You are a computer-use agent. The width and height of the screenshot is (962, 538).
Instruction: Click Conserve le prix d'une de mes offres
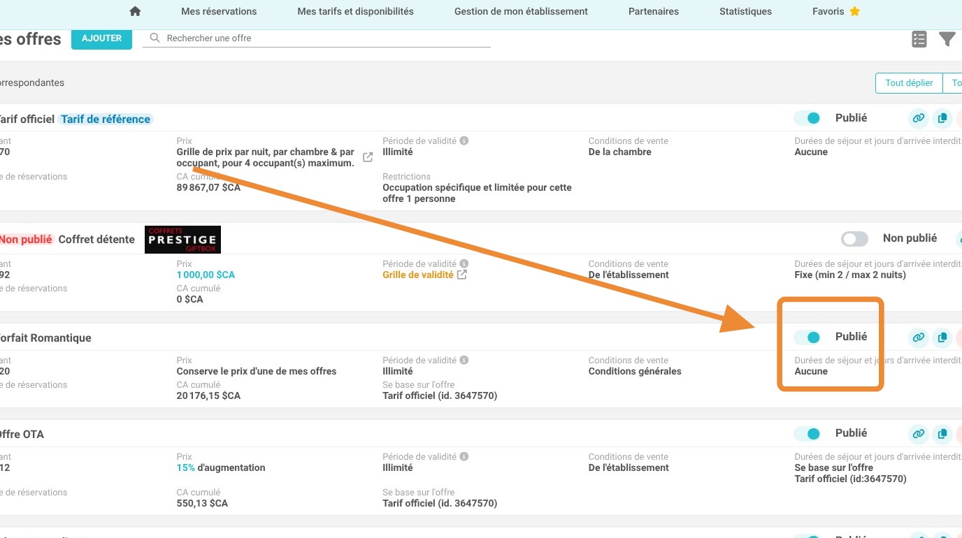pyautogui.click(x=257, y=371)
